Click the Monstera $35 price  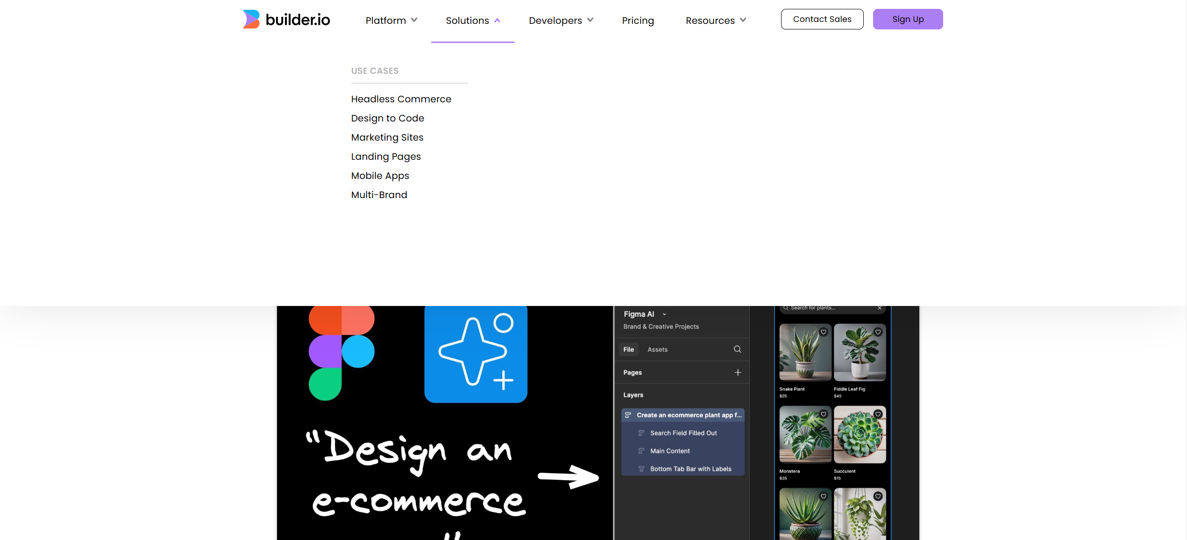(x=783, y=478)
